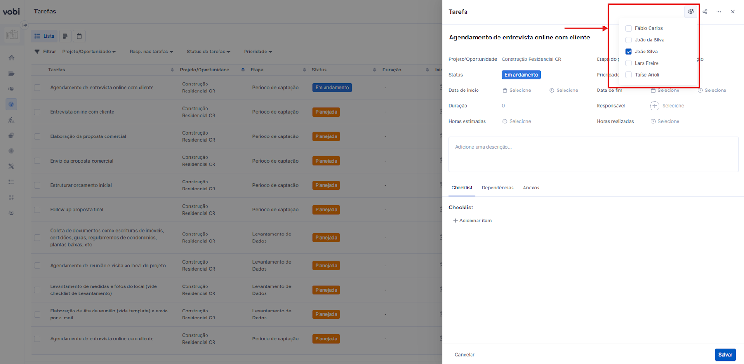
Task: Check the Taíse Arioli checkbox
Action: point(629,75)
